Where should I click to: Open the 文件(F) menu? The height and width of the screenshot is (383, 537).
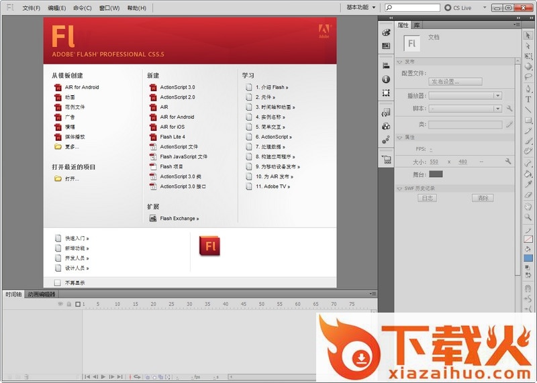[31, 8]
